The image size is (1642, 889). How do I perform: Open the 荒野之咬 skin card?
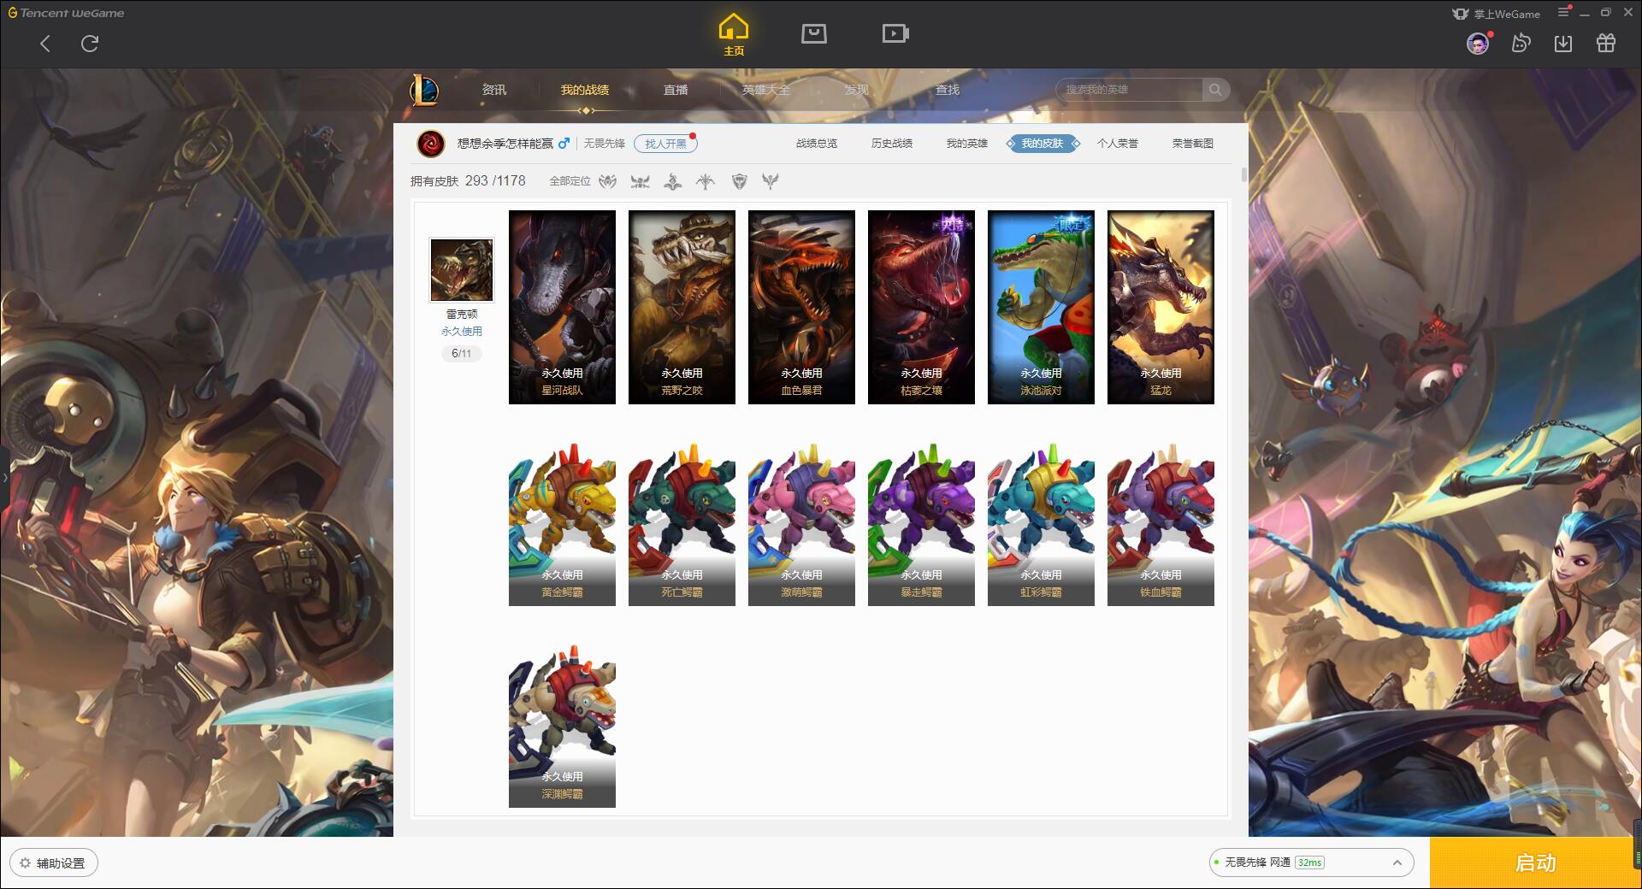point(682,307)
